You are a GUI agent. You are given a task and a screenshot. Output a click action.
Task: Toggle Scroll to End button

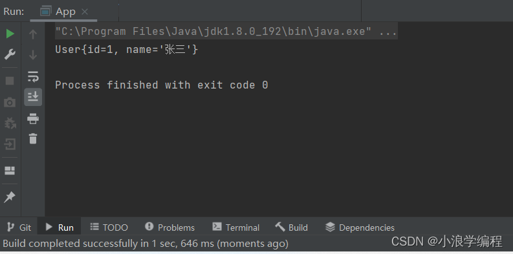pos(33,97)
